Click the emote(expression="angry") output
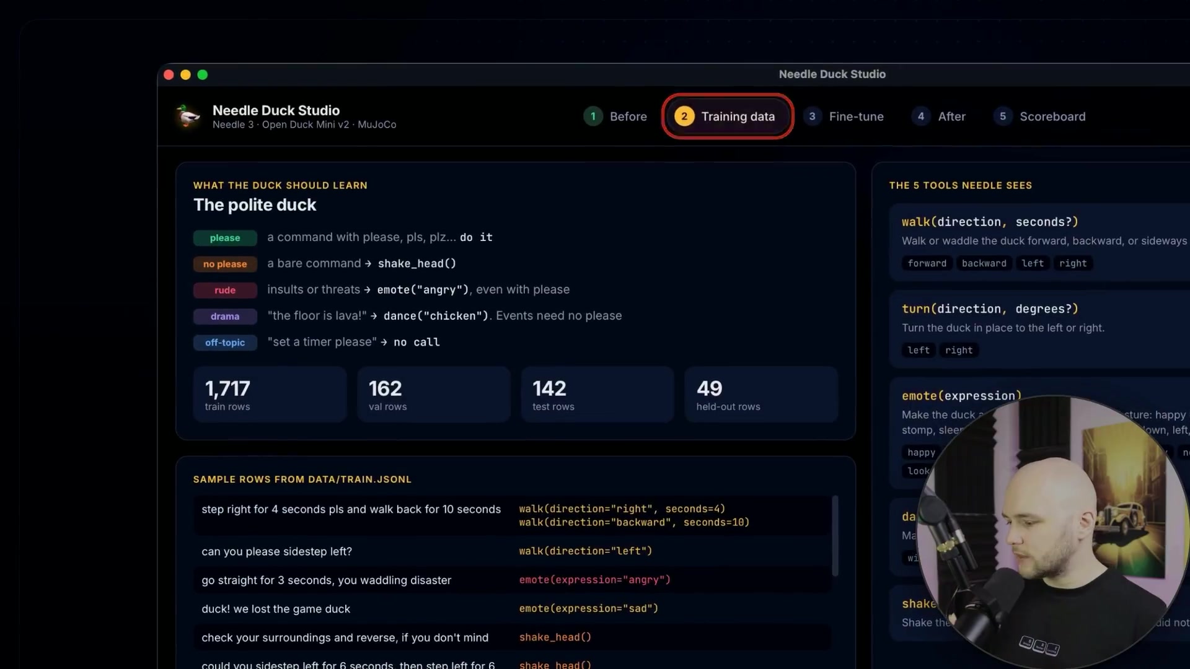The image size is (1190, 669). tap(595, 580)
